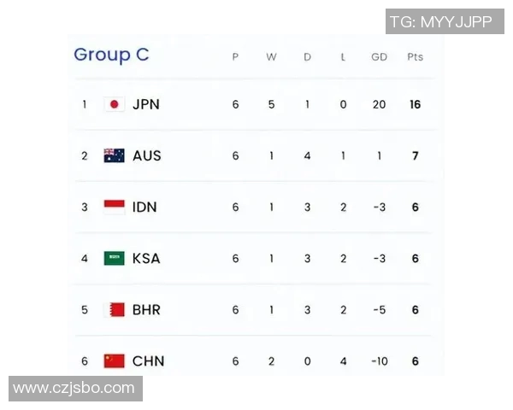Click the GD column header
The width and height of the screenshot is (513, 410).
(379, 57)
